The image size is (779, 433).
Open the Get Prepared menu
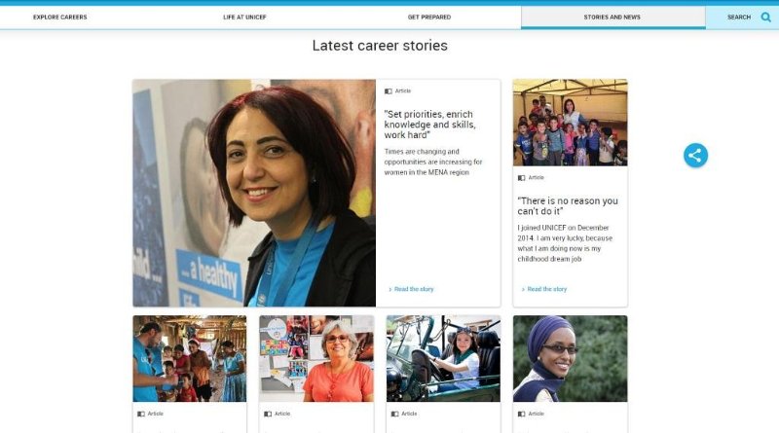[x=429, y=17]
